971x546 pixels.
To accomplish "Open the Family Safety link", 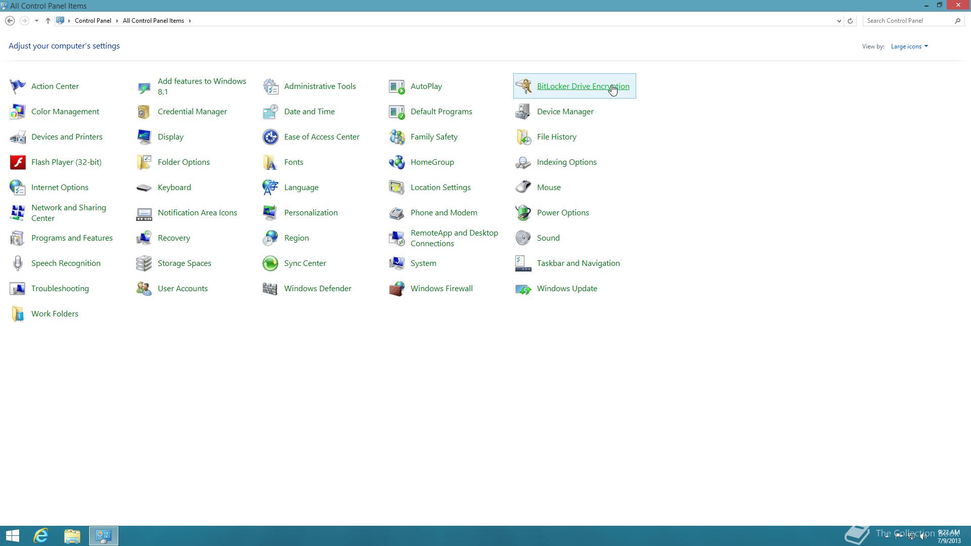I will point(434,137).
